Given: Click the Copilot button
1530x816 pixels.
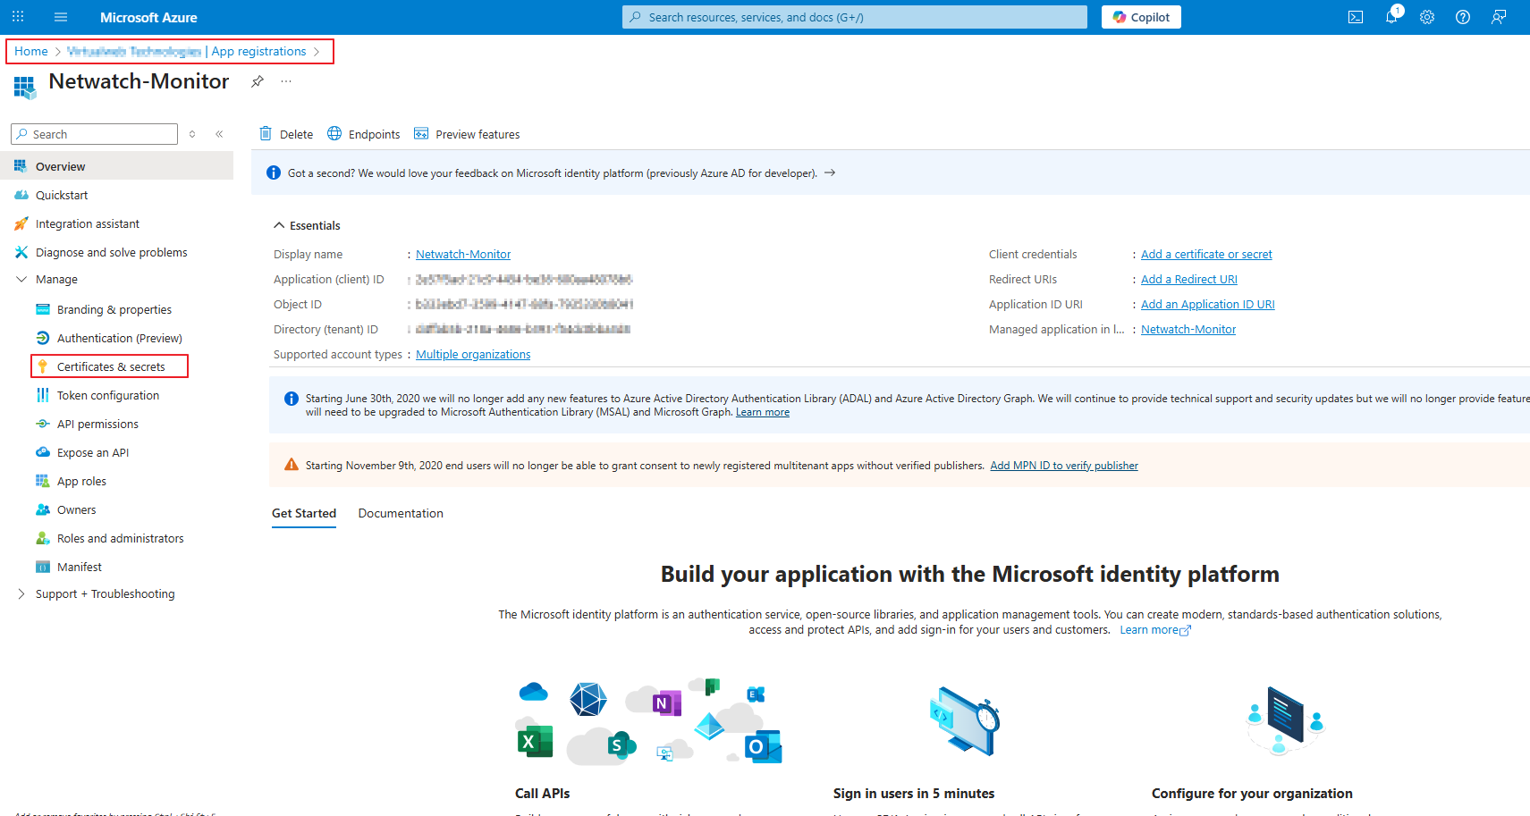Looking at the screenshot, I should point(1141,17).
